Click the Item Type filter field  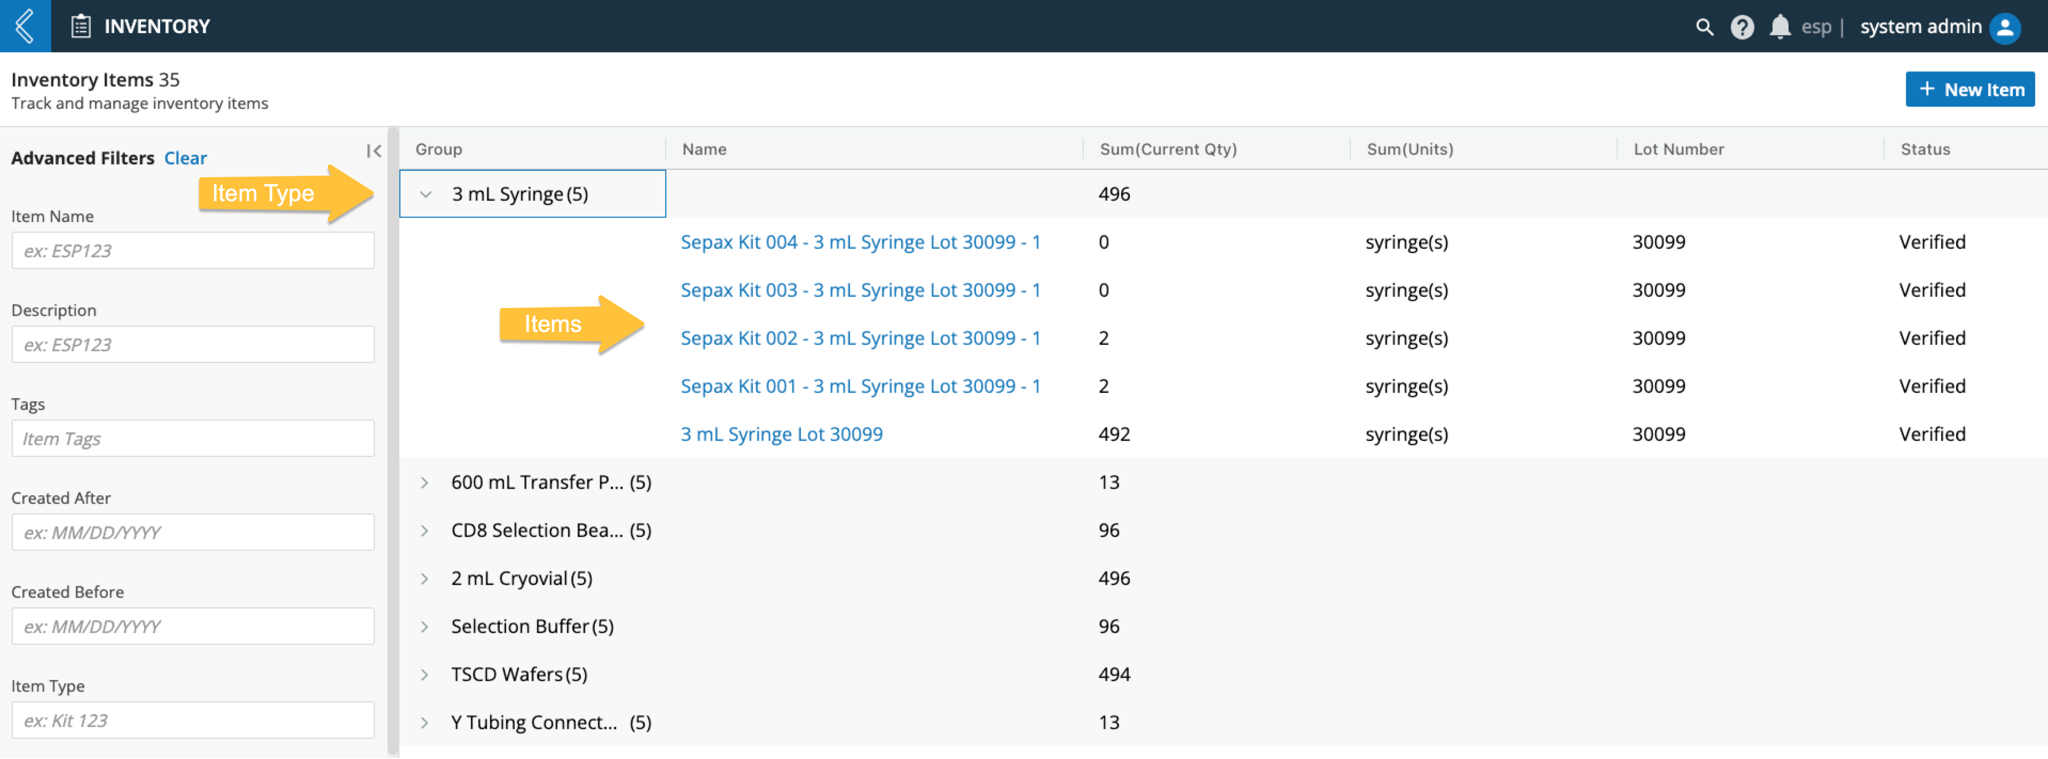pos(192,720)
